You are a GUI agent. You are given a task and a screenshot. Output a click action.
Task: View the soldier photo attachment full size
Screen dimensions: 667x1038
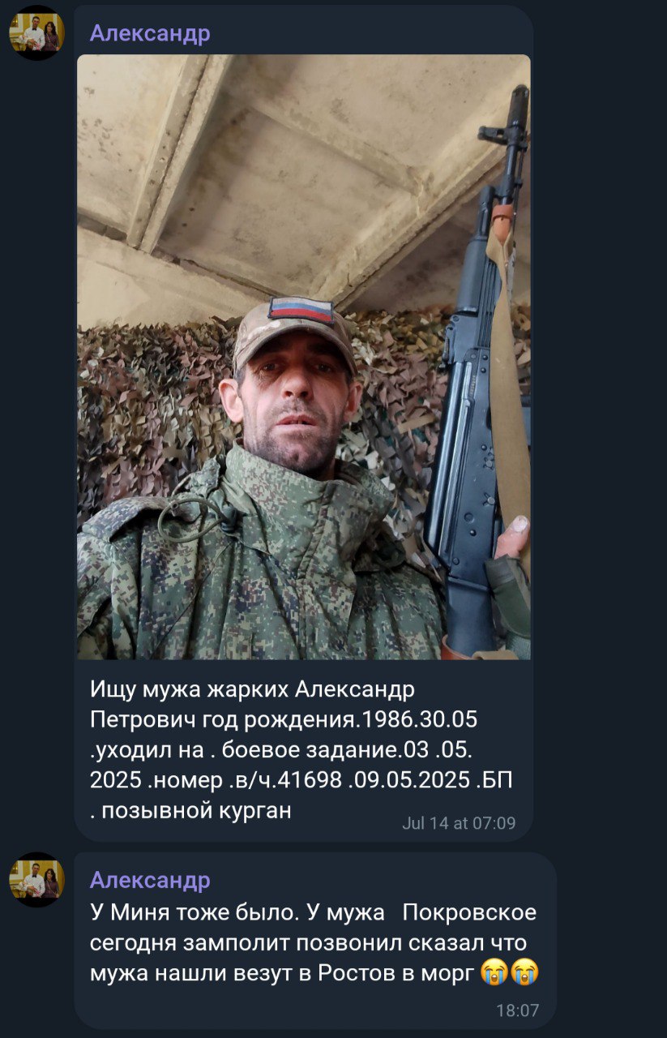pos(304,357)
